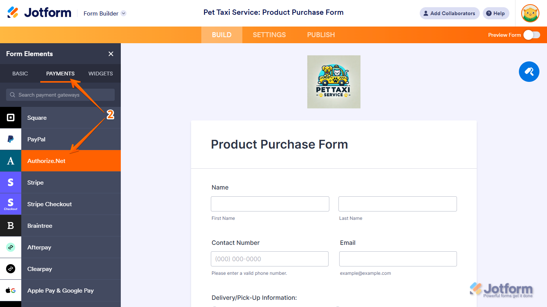Select the Stripe gateway icon
The image size is (547, 307).
[11, 182]
